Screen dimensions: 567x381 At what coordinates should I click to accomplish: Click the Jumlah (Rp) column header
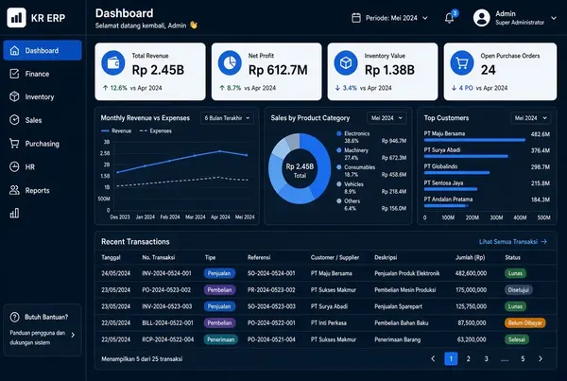(470, 257)
